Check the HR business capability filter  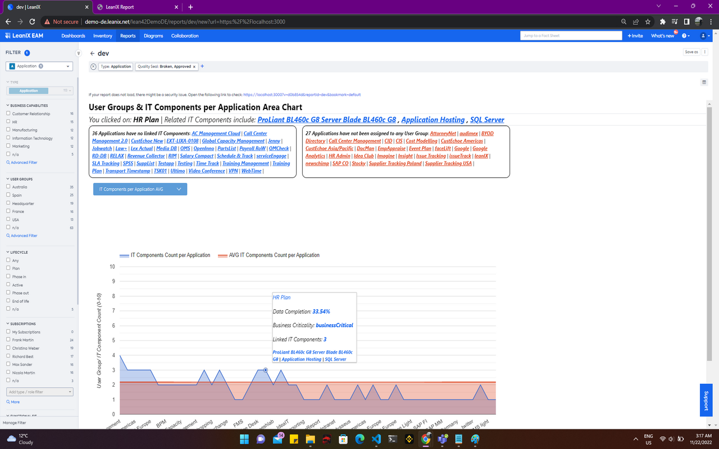point(8,122)
